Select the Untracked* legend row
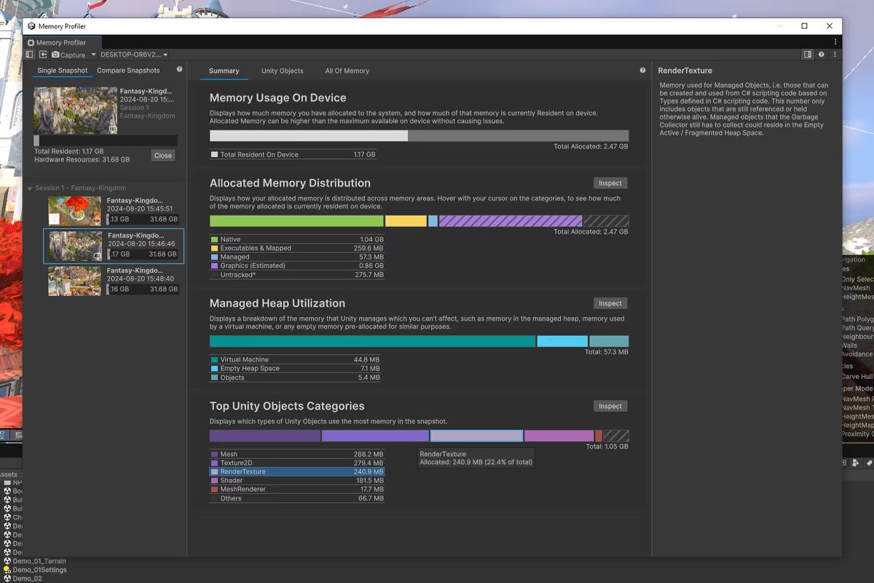This screenshot has height=583, width=874. pos(296,275)
